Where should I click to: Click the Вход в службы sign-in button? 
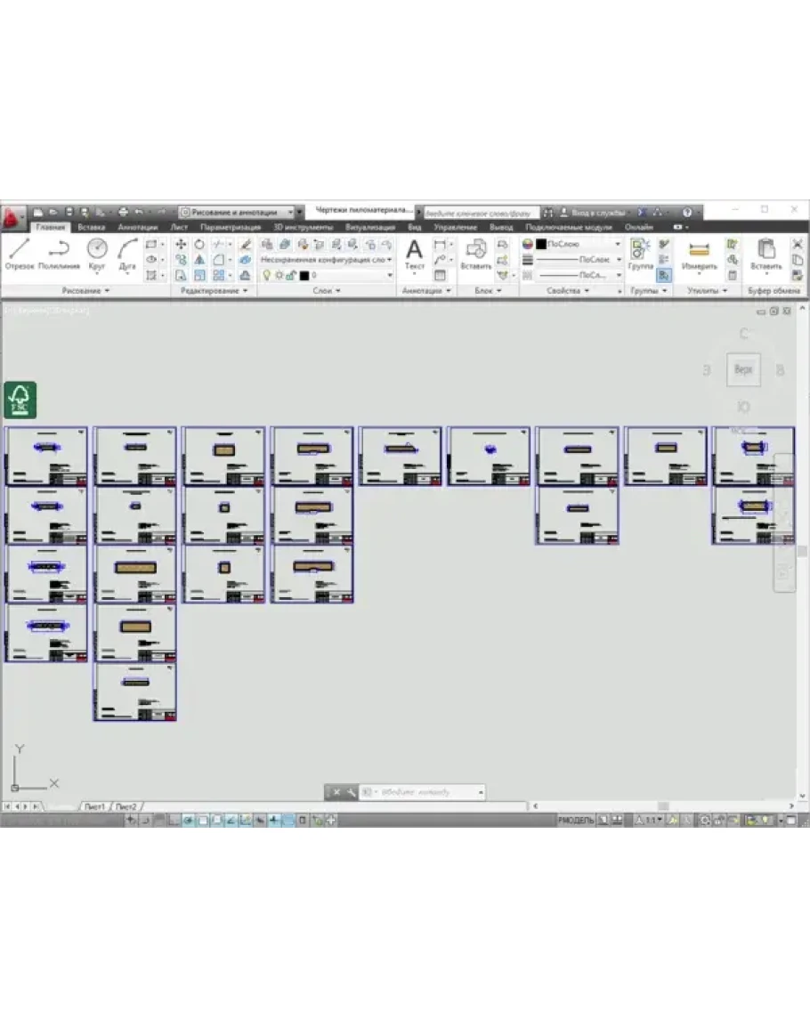pos(594,214)
